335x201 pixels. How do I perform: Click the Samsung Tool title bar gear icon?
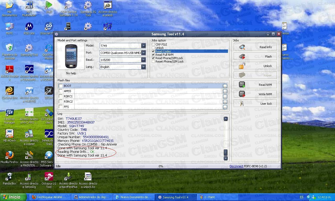pos(57,34)
